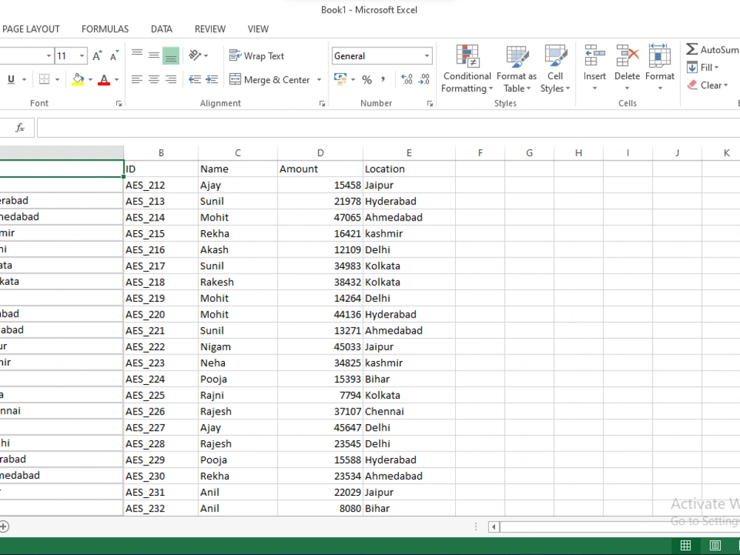Open Font dialog launcher
740x555 pixels.
[119, 104]
